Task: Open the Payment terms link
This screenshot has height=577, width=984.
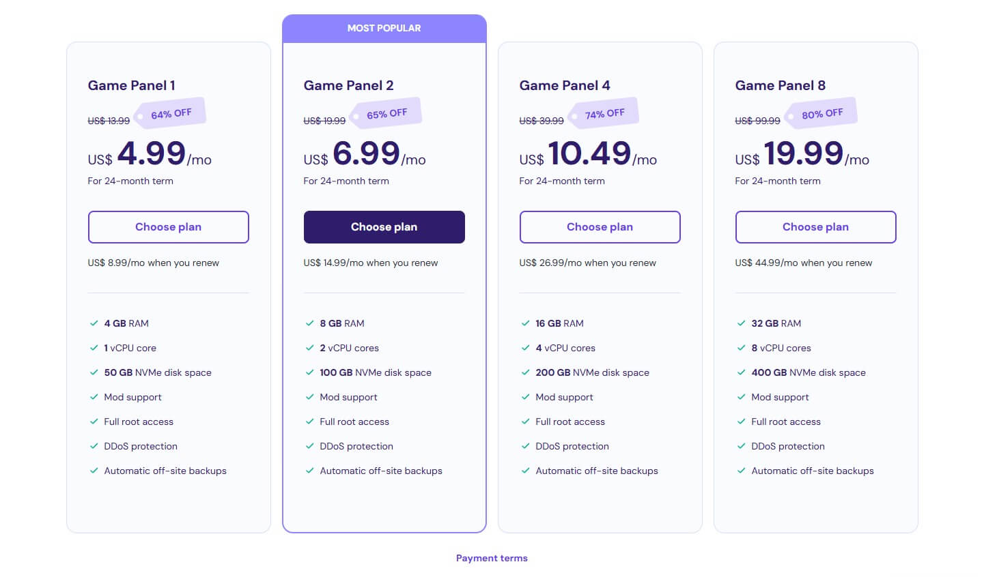Action: coord(492,558)
